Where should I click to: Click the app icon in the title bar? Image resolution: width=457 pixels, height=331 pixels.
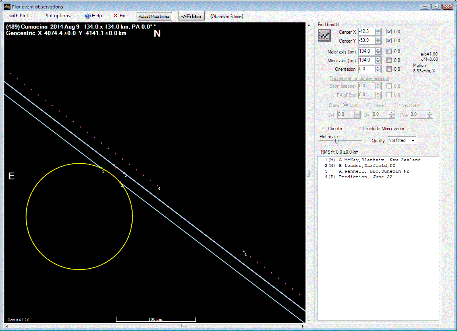pyautogui.click(x=7, y=6)
